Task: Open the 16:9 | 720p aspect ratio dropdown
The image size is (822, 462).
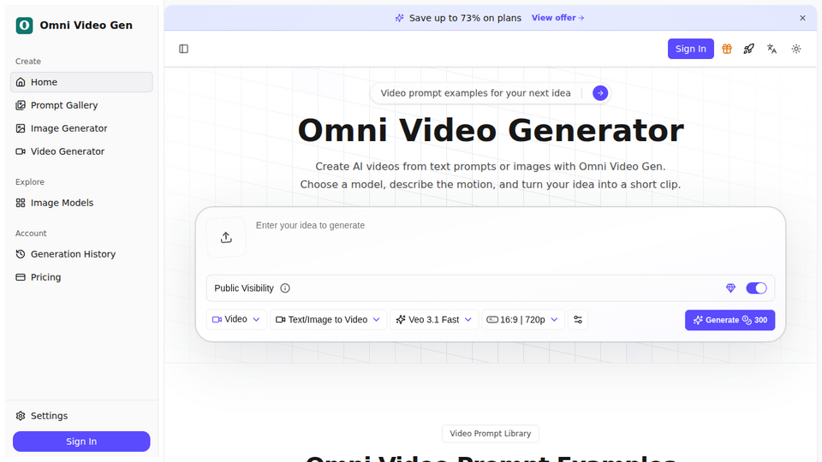Action: 522,319
